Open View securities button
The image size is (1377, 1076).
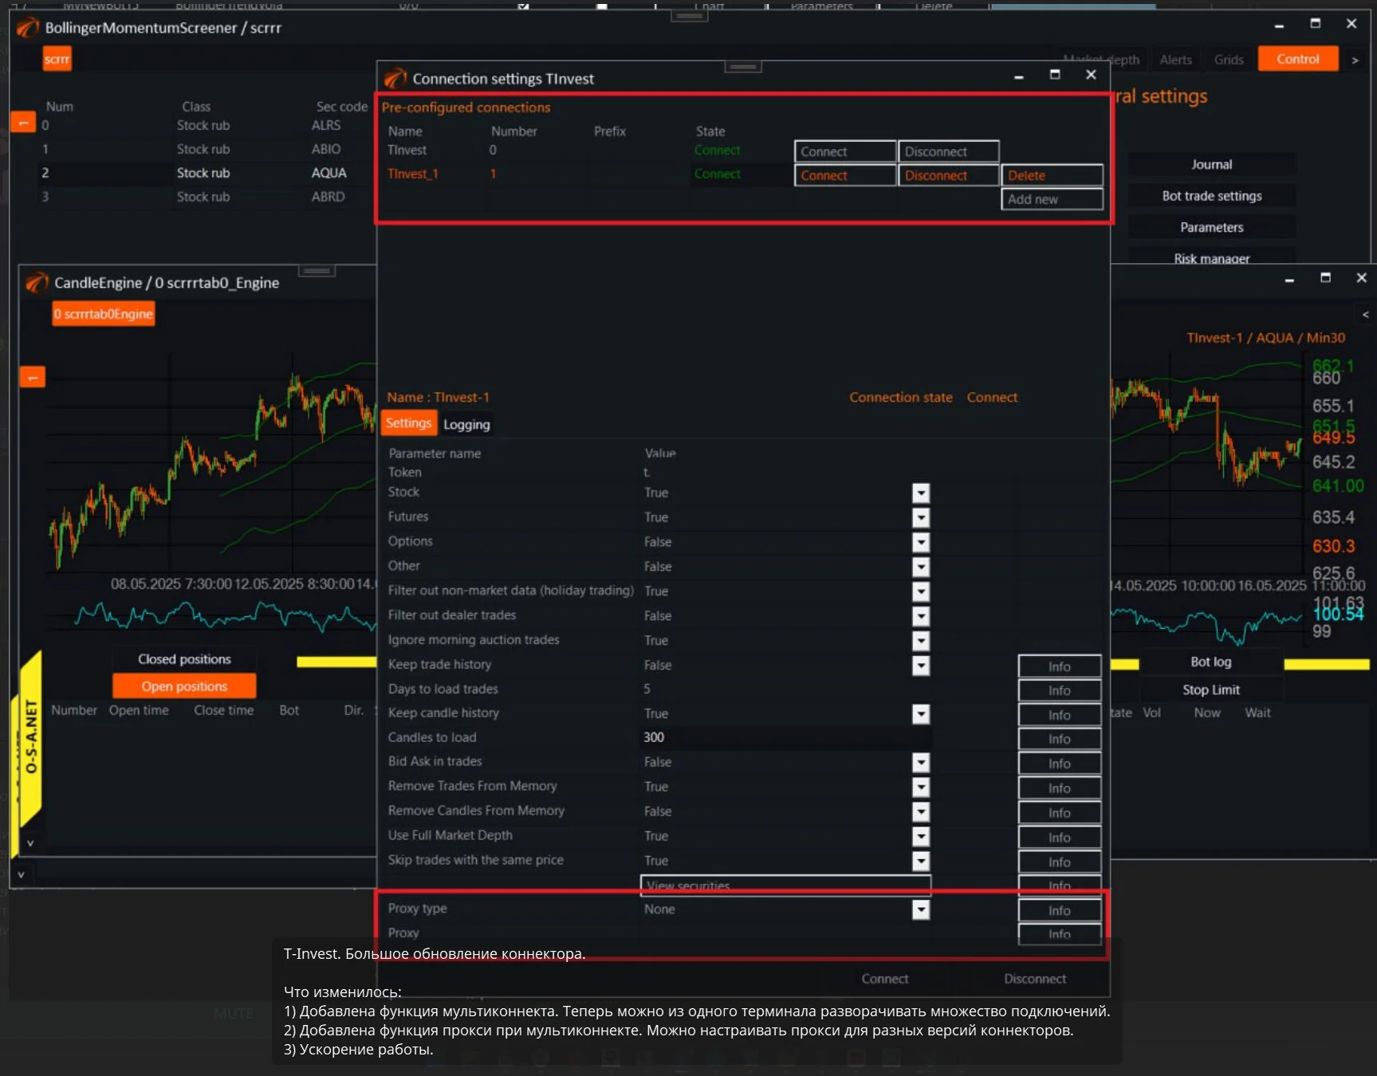[x=785, y=886]
